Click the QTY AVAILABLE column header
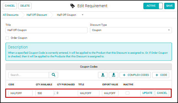 [x=44, y=84]
